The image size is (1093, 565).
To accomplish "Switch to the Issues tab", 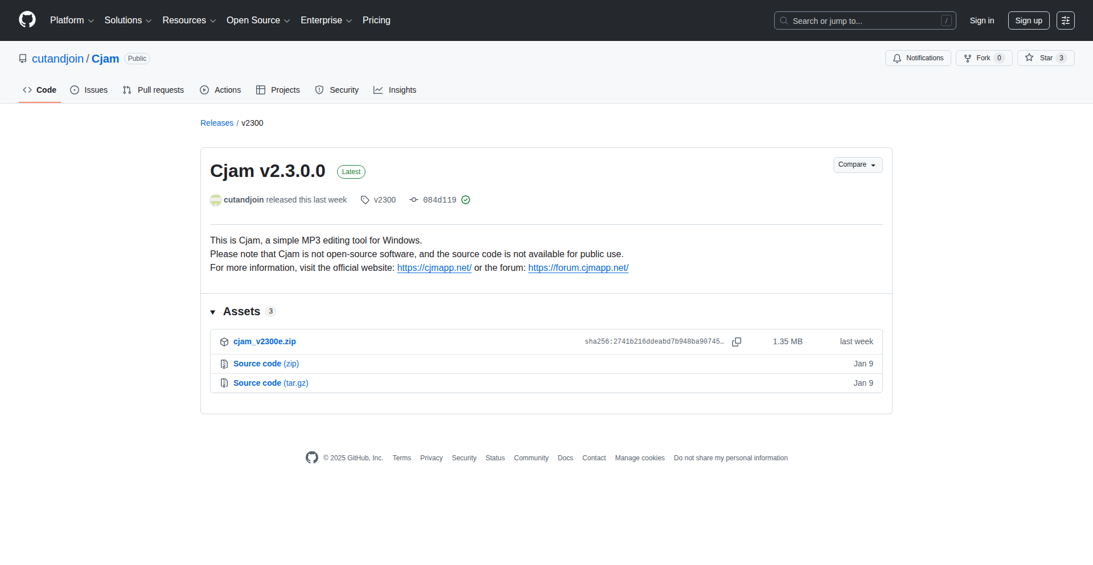I will point(89,90).
